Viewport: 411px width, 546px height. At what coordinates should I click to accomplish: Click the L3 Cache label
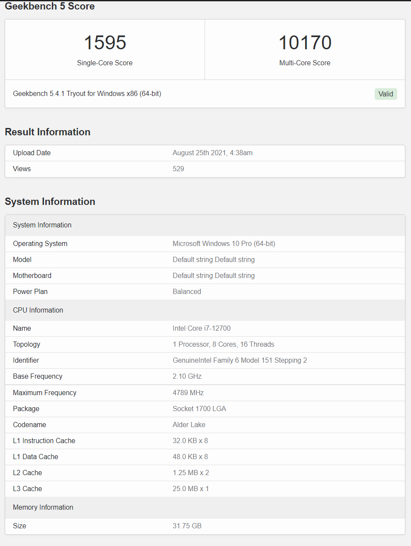pyautogui.click(x=28, y=489)
